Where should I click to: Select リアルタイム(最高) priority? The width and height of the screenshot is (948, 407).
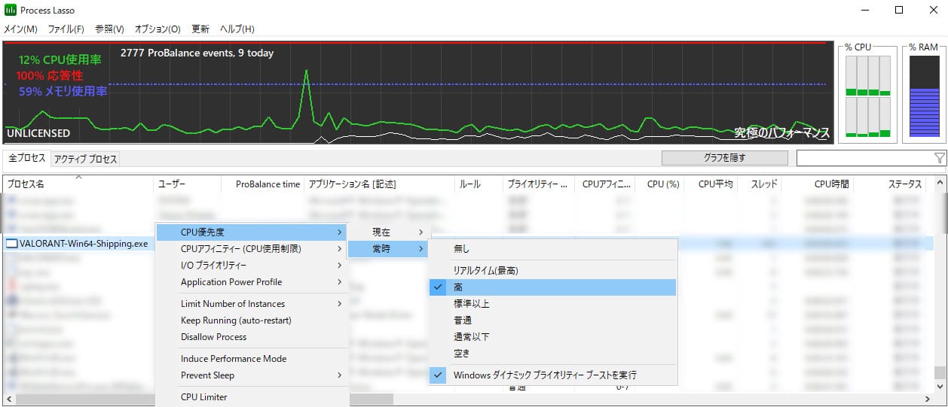(485, 270)
